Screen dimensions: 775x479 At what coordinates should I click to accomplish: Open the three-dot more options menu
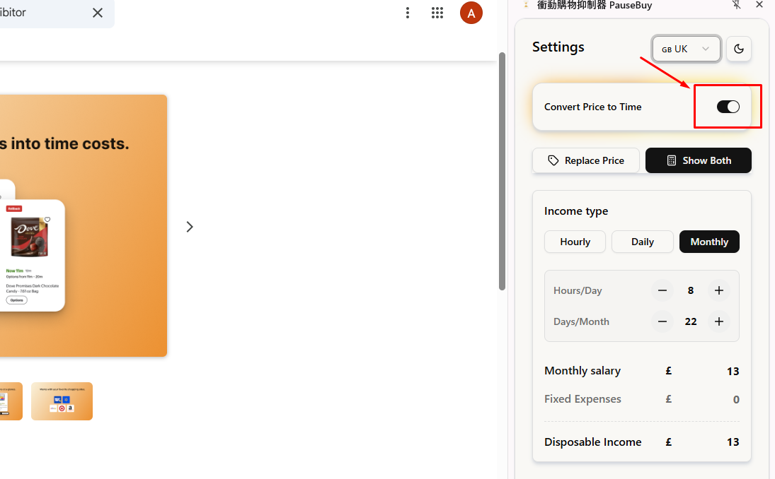[x=408, y=13]
